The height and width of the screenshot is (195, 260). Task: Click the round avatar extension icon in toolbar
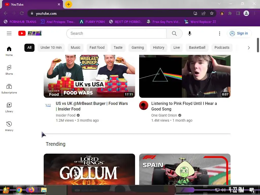(222, 13)
